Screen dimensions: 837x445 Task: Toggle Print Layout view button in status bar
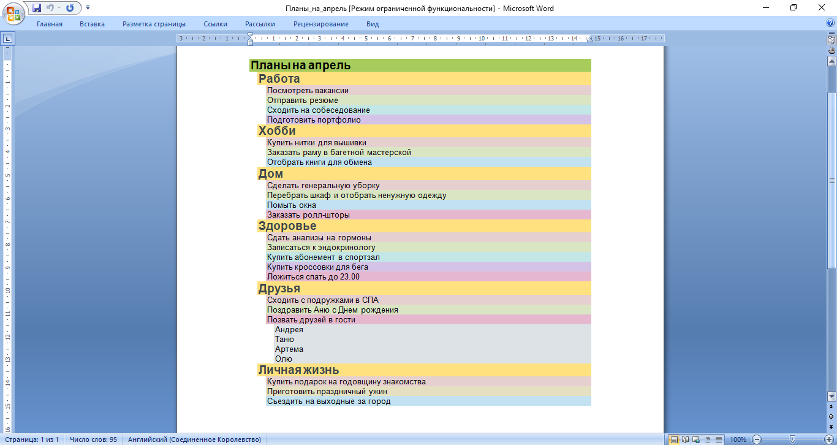(x=674, y=439)
